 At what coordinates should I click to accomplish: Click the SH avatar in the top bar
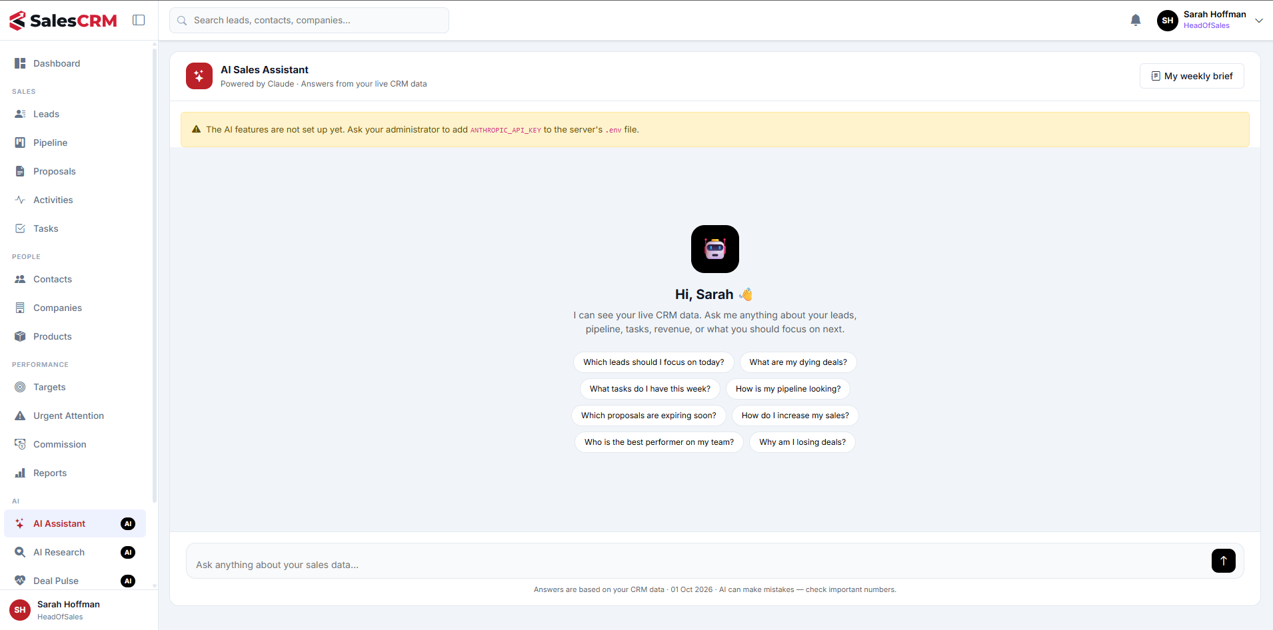(1167, 21)
